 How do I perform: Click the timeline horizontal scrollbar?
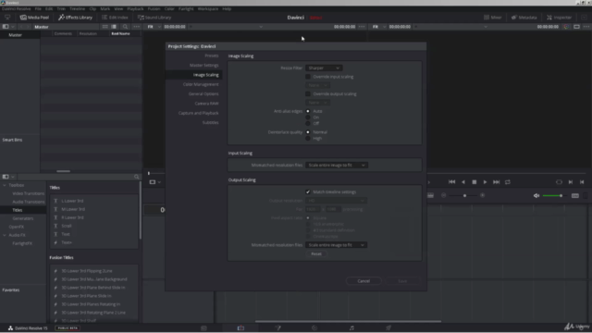348,321
